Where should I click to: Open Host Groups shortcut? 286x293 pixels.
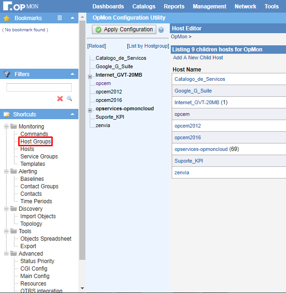coord(35,142)
